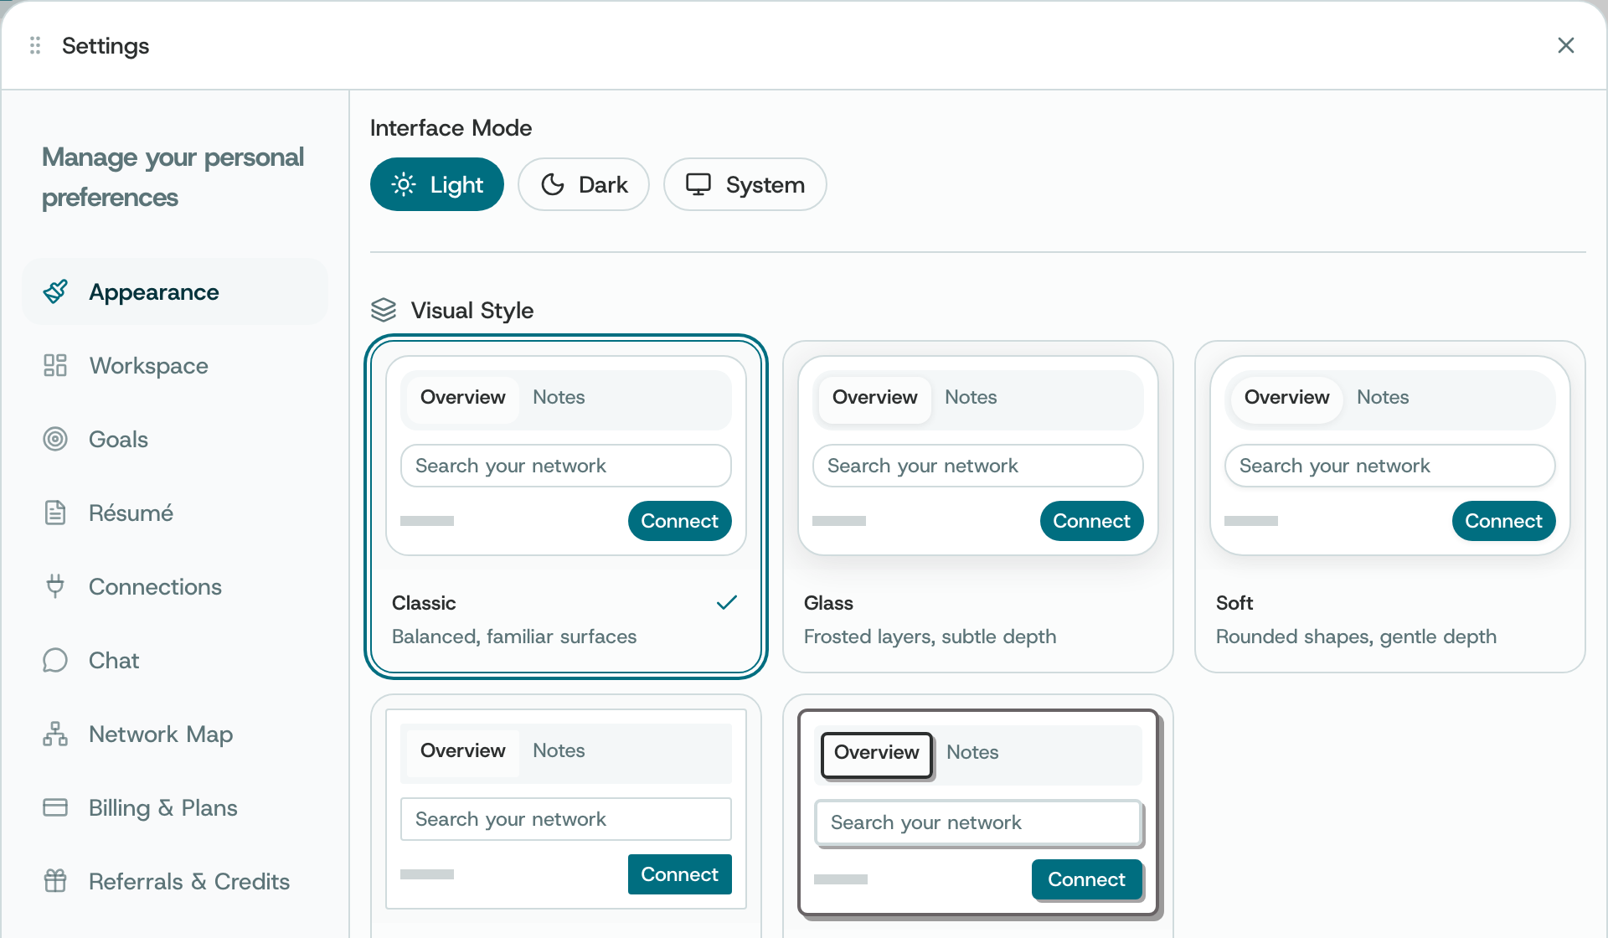This screenshot has width=1608, height=938.
Task: Click the 'Interface Mode' heading
Action: 451,127
